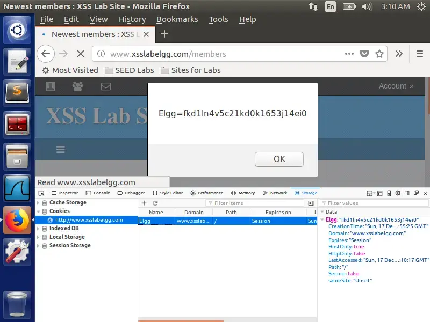
Task: Expand the Local Storage tree node
Action: [x=38, y=237]
